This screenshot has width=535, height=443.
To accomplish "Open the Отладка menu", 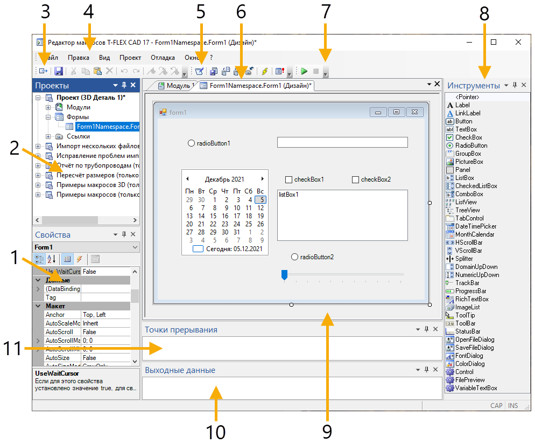I will pos(163,57).
